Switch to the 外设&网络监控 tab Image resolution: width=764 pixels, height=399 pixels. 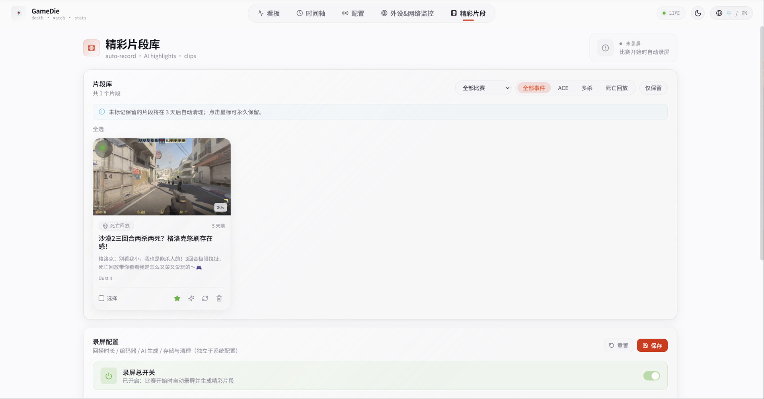[x=407, y=14]
